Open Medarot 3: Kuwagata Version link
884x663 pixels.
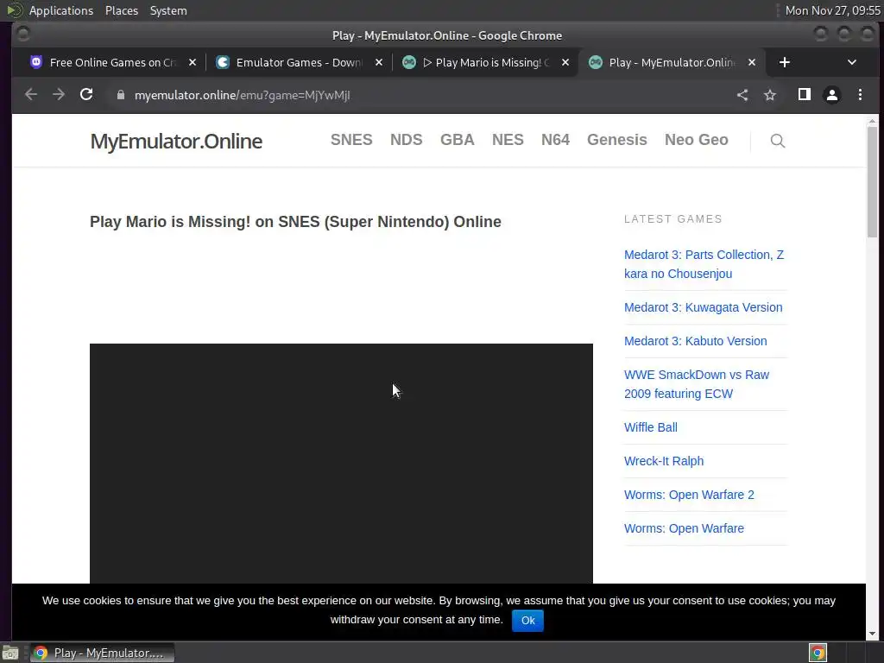(703, 307)
